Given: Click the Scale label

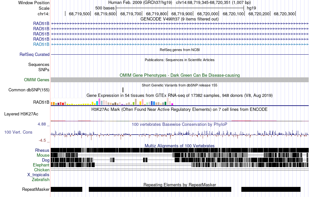Looking at the screenshot, I should click(x=44, y=8).
